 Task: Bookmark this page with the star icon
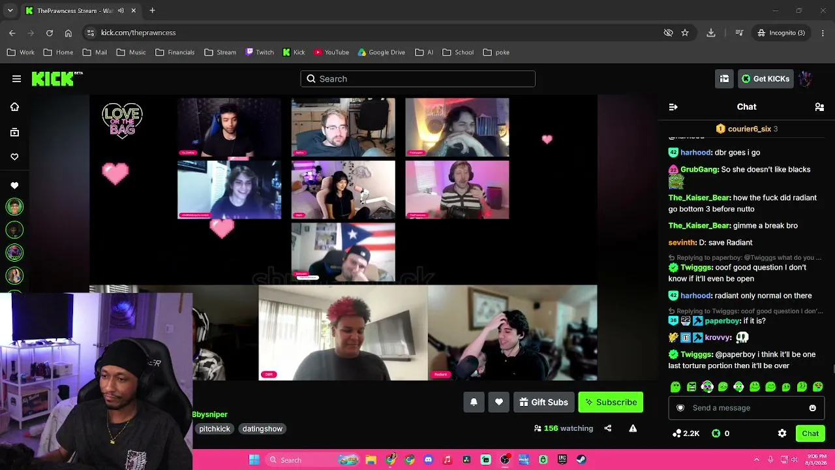point(685,33)
